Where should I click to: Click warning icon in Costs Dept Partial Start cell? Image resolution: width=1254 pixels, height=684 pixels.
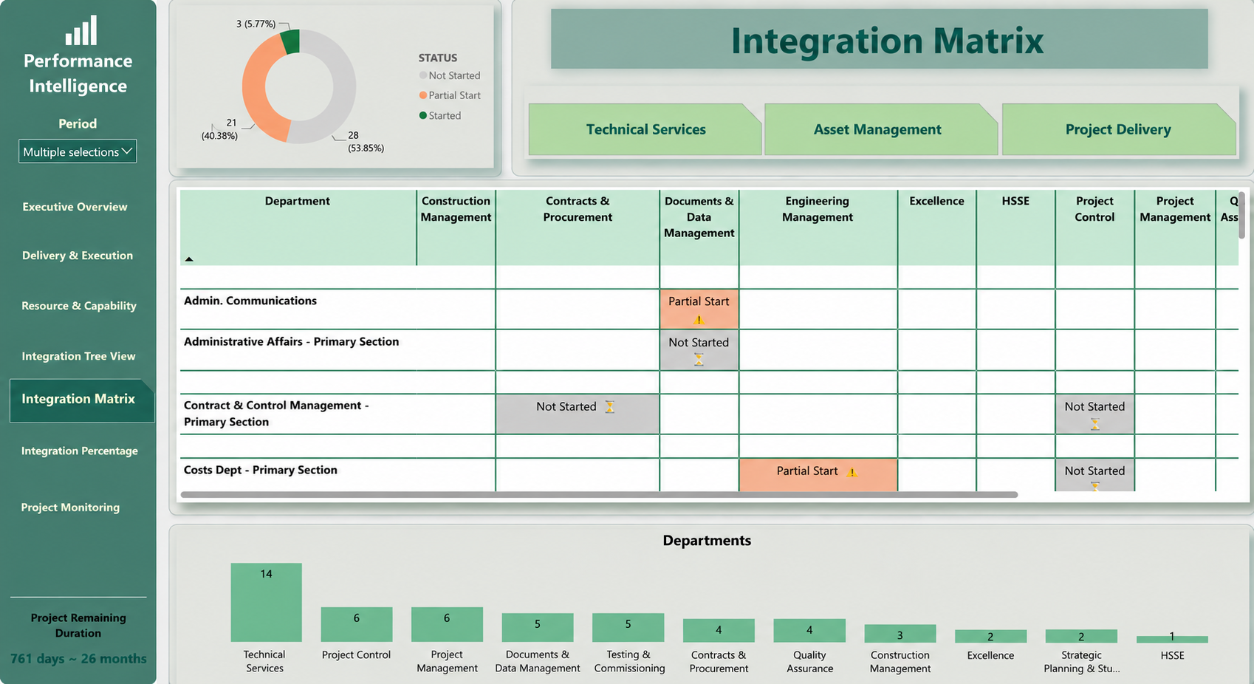[852, 472]
